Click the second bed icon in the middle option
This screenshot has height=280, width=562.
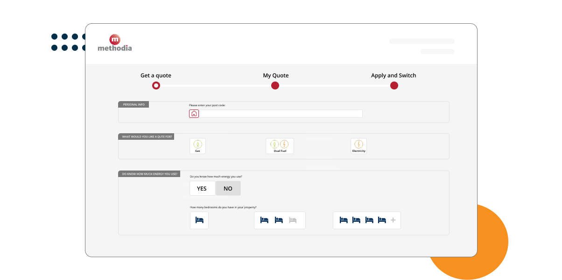[x=279, y=219]
